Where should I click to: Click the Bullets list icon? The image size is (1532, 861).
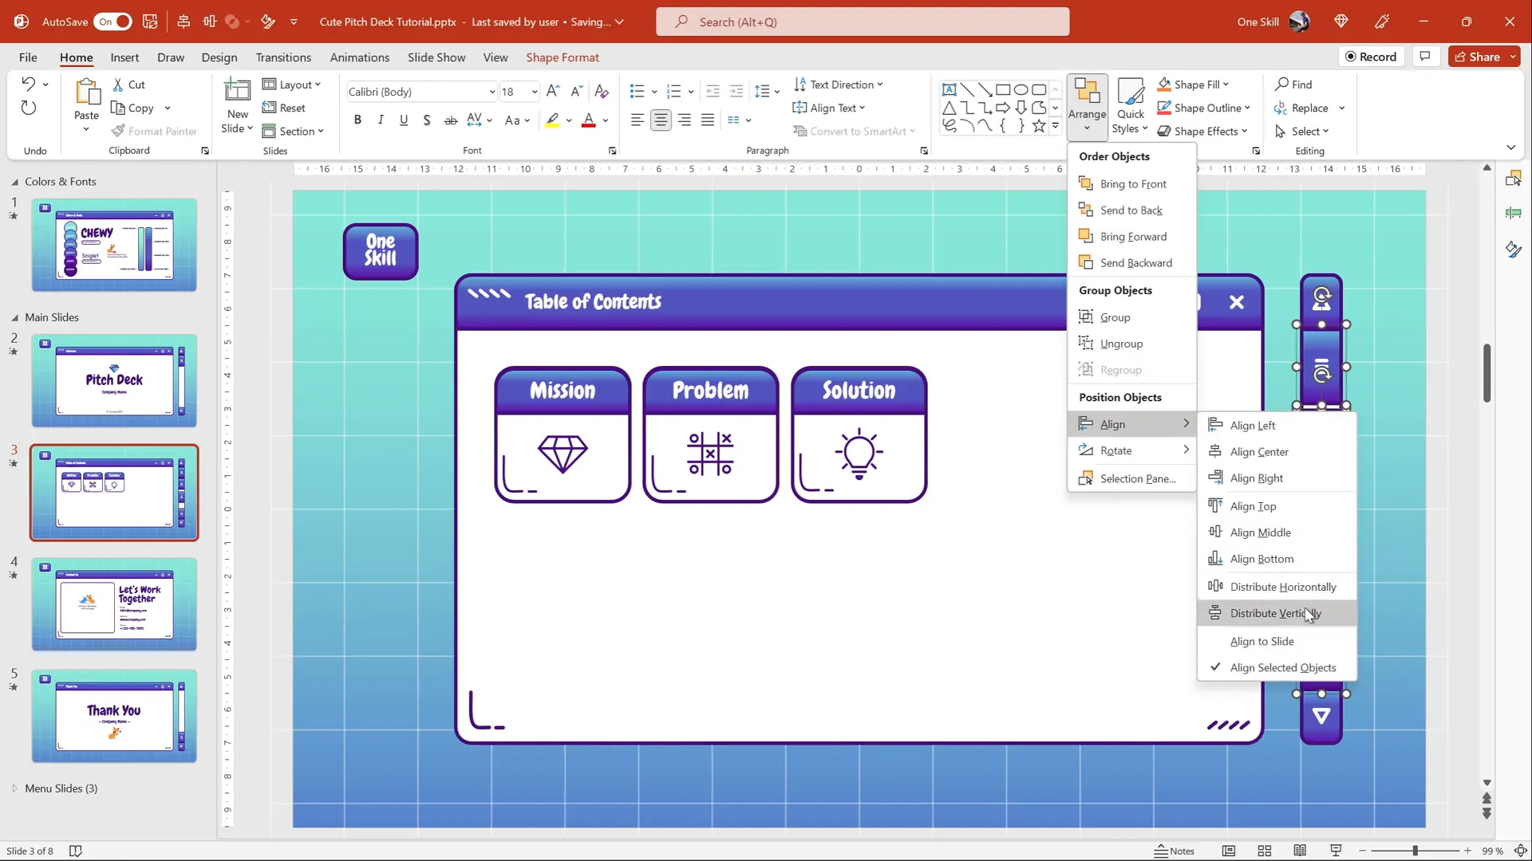[x=637, y=92]
